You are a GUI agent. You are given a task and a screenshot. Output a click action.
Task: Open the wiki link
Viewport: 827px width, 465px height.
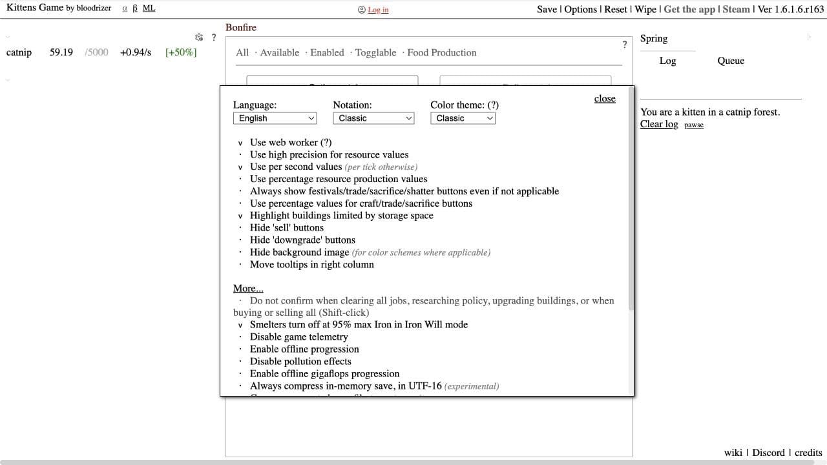733,453
